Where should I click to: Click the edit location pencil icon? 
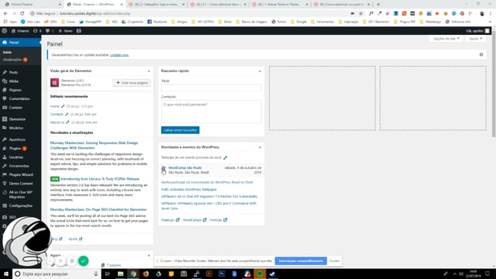pyautogui.click(x=225, y=157)
